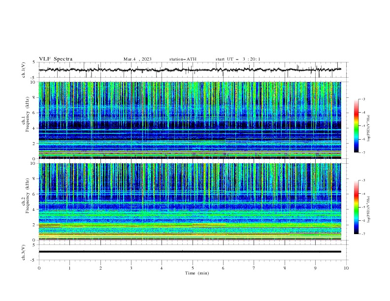Screen dimensions: 390x301
Task: Click the ch.3 flat waveform trace
Action: point(190,252)
